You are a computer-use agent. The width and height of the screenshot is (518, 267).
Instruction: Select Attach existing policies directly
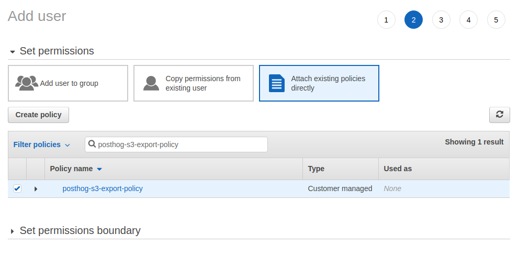pyautogui.click(x=319, y=83)
